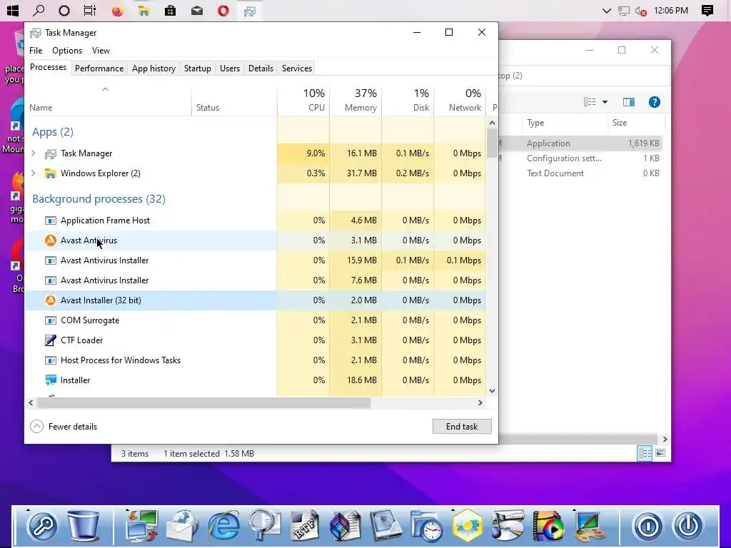The height and width of the screenshot is (548, 731).
Task: Sort by Size column in Explorer
Action: (636, 123)
